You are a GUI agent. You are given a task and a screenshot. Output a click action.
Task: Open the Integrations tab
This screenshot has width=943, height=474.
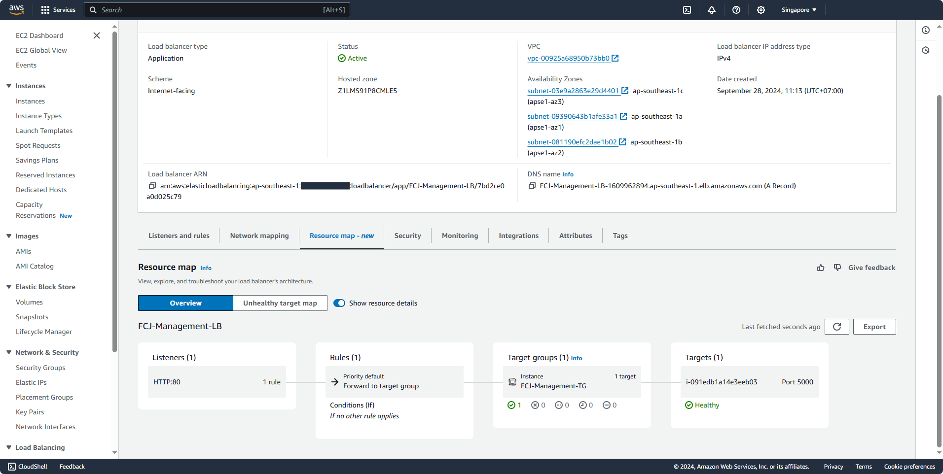point(519,236)
